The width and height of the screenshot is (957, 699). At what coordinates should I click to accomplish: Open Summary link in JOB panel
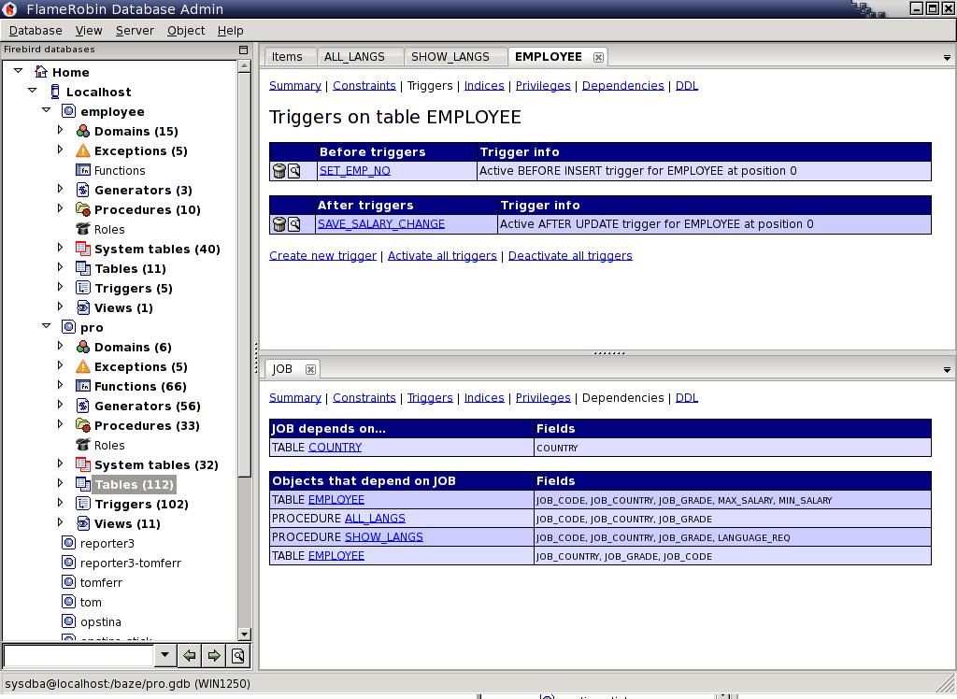294,397
